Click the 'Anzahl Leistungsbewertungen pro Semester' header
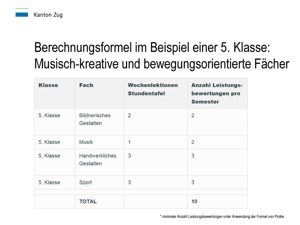This screenshot has height=225, width=300. (x=217, y=93)
